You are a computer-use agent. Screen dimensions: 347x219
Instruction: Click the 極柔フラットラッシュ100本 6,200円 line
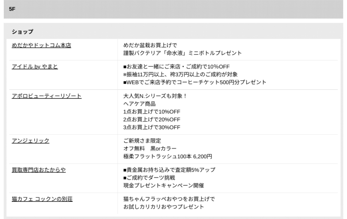click(x=167, y=156)
